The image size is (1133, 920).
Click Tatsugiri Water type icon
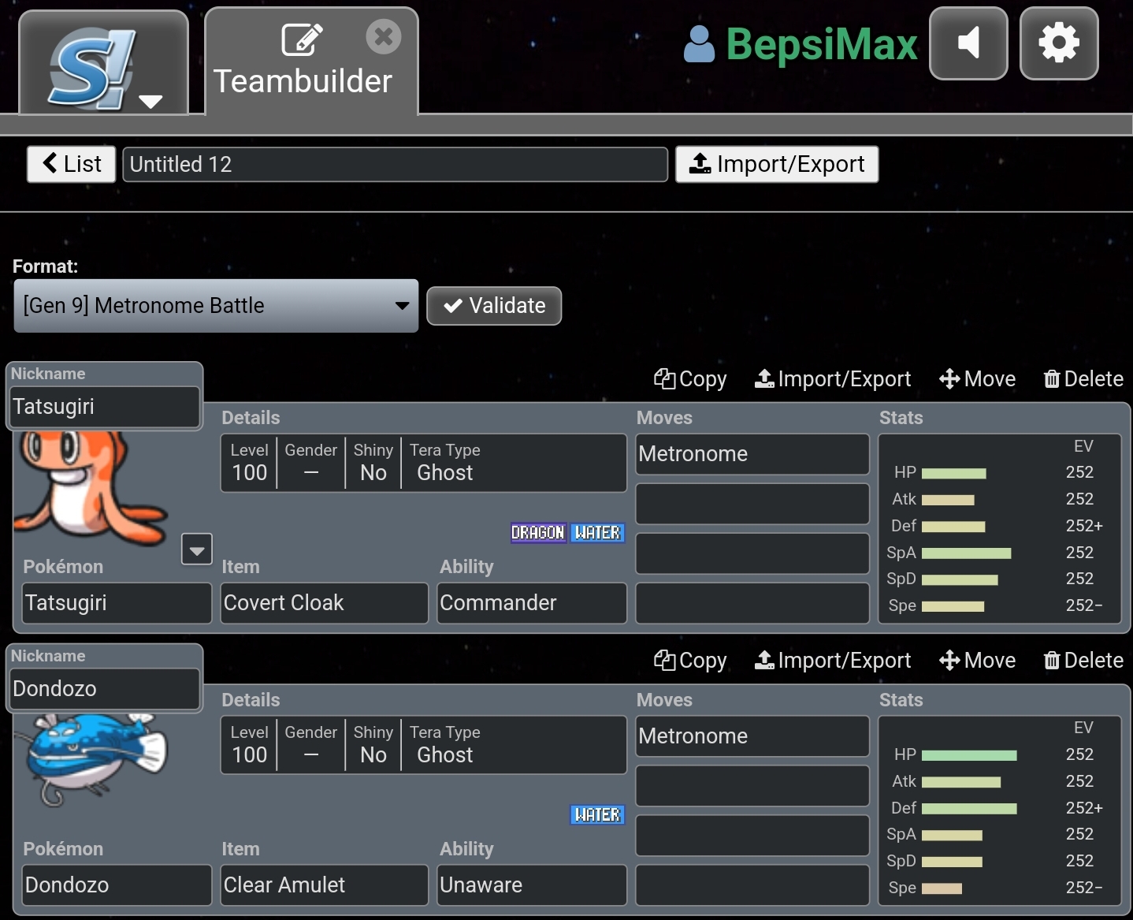[597, 533]
